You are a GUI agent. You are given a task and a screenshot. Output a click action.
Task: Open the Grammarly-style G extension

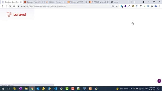[x=137, y=6]
